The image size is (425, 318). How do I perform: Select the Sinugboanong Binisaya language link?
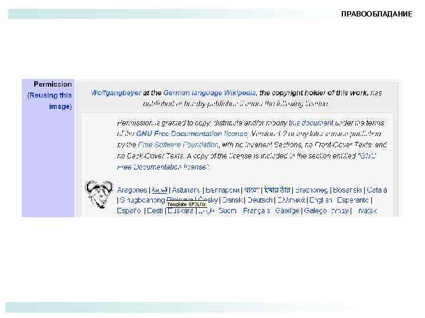156,200
